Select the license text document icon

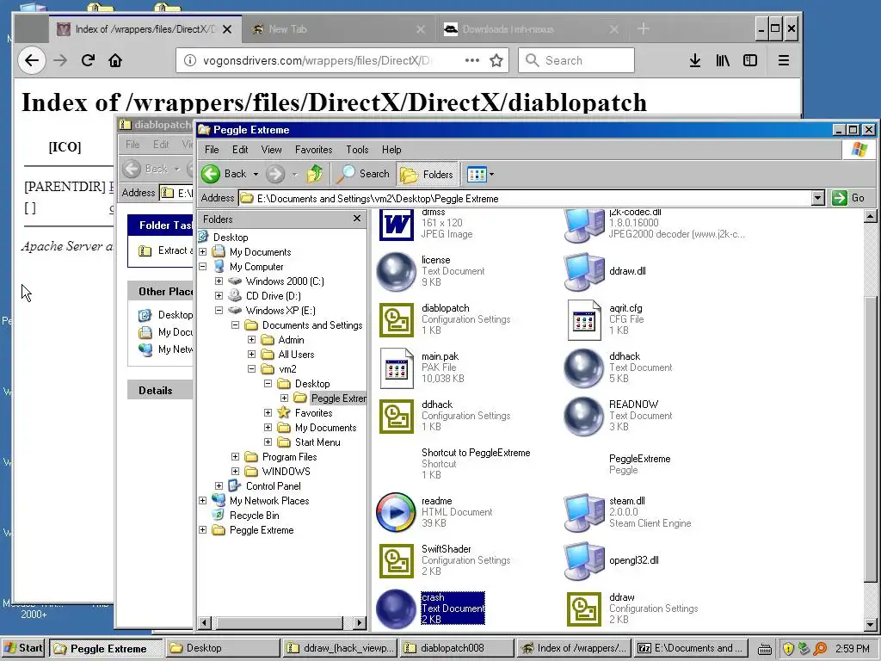pos(396,271)
